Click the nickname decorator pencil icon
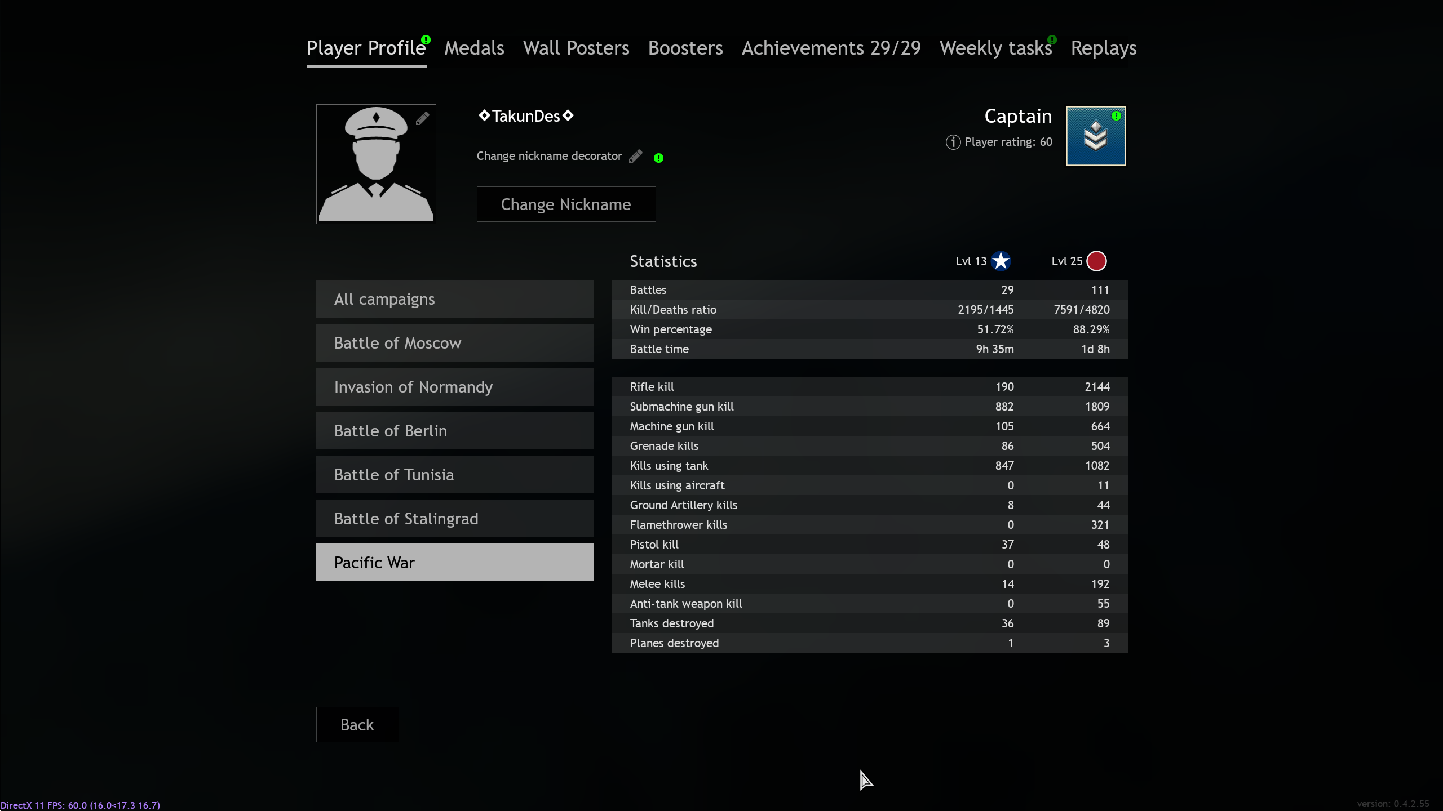 click(x=636, y=156)
